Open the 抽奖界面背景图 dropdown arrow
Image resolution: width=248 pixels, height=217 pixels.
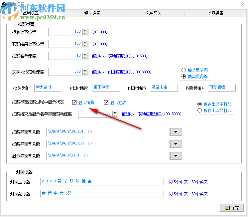click(x=176, y=132)
